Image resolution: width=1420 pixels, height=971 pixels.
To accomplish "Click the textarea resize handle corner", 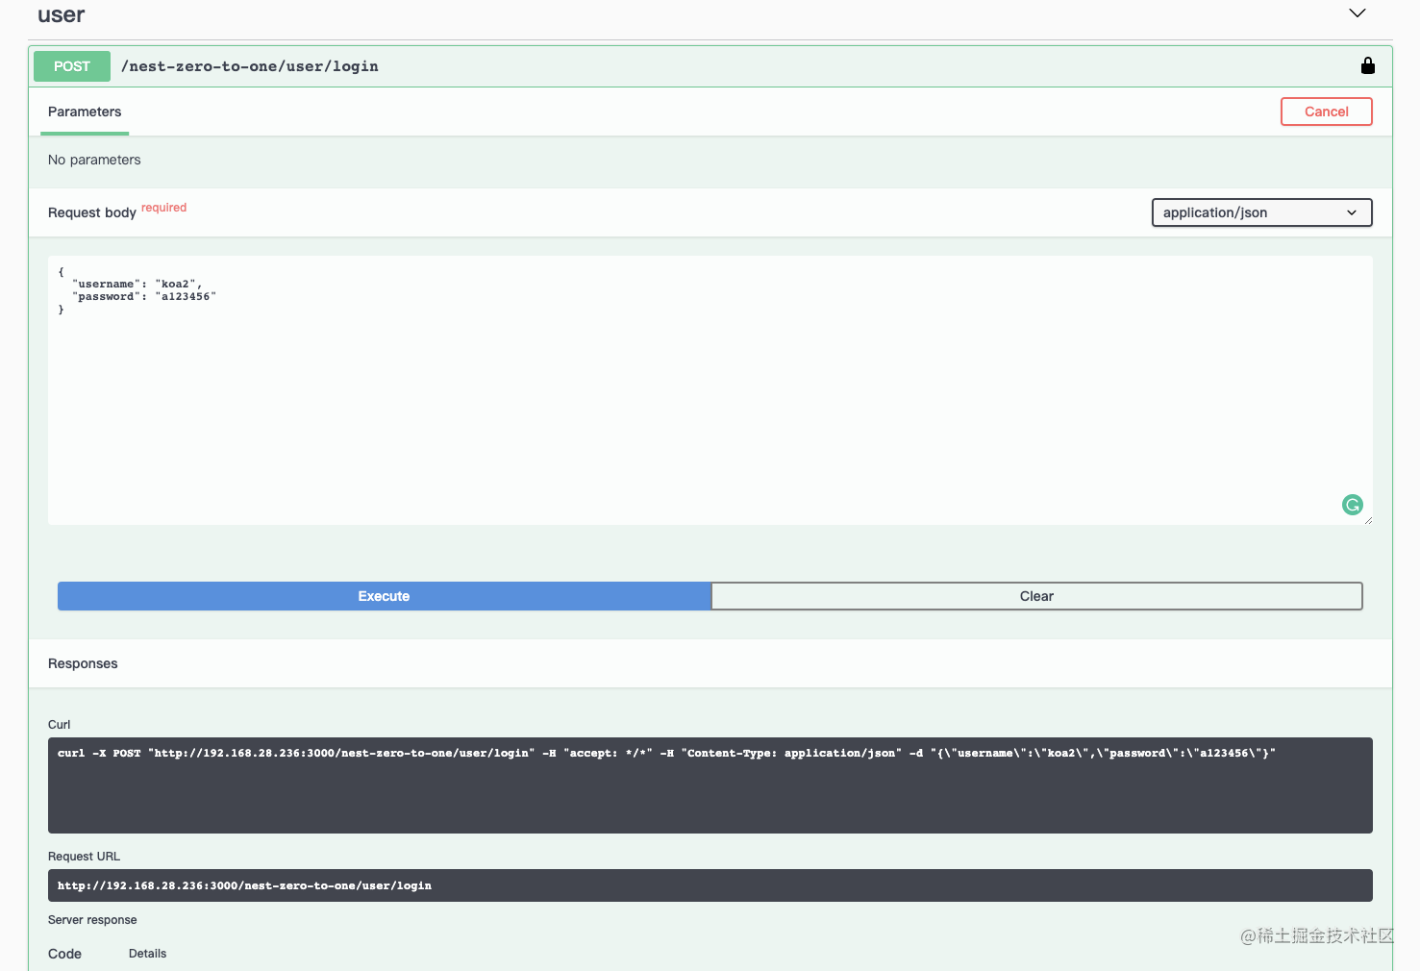I will point(1367,520).
